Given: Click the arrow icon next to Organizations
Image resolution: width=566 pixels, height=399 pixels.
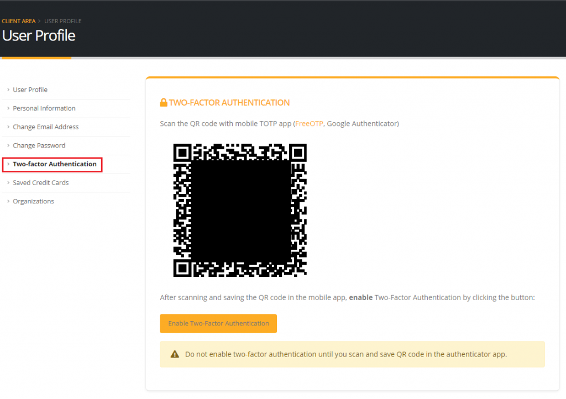Looking at the screenshot, I should tap(8, 201).
